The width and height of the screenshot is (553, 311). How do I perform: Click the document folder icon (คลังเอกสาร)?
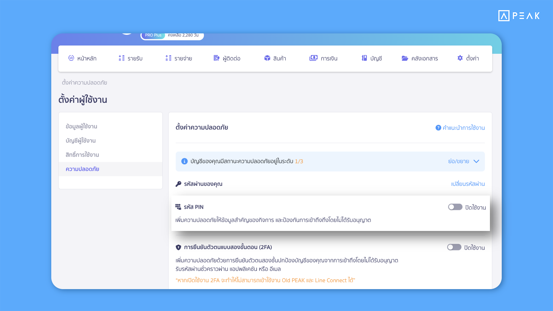[405, 58]
